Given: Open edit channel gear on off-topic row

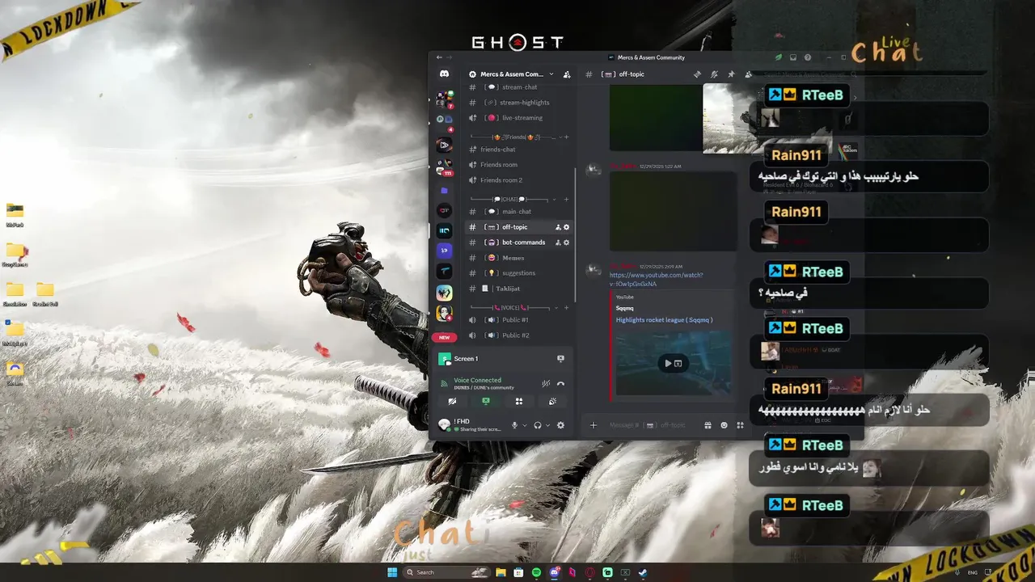Looking at the screenshot, I should pos(566,227).
